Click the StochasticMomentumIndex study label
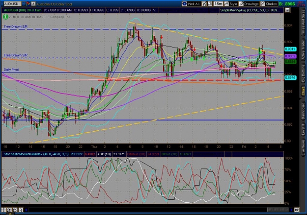The image size is (307, 215). [x=36, y=154]
